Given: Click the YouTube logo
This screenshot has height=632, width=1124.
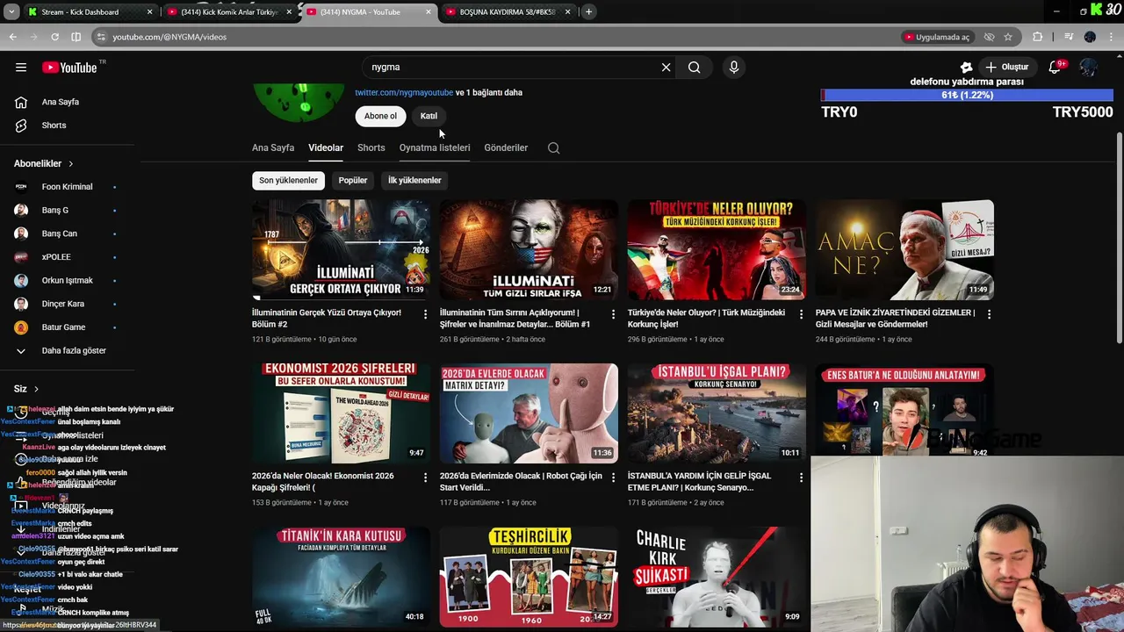Looking at the screenshot, I should [x=69, y=68].
